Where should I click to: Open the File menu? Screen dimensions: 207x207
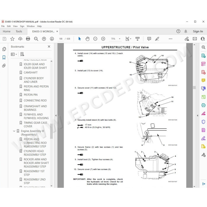click(x=3, y=26)
